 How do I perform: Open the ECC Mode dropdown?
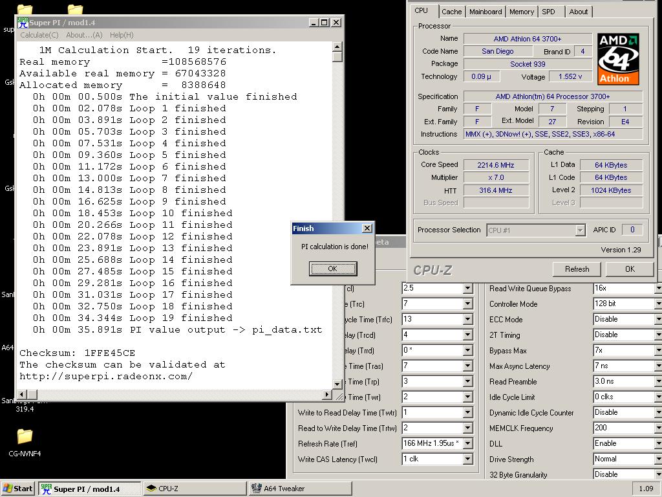658,320
